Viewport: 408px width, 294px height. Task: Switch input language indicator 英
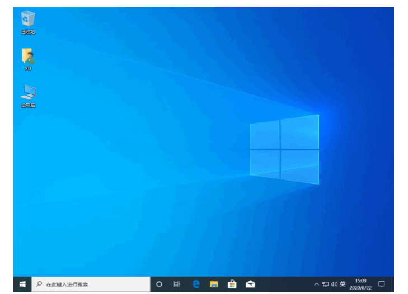coord(343,284)
